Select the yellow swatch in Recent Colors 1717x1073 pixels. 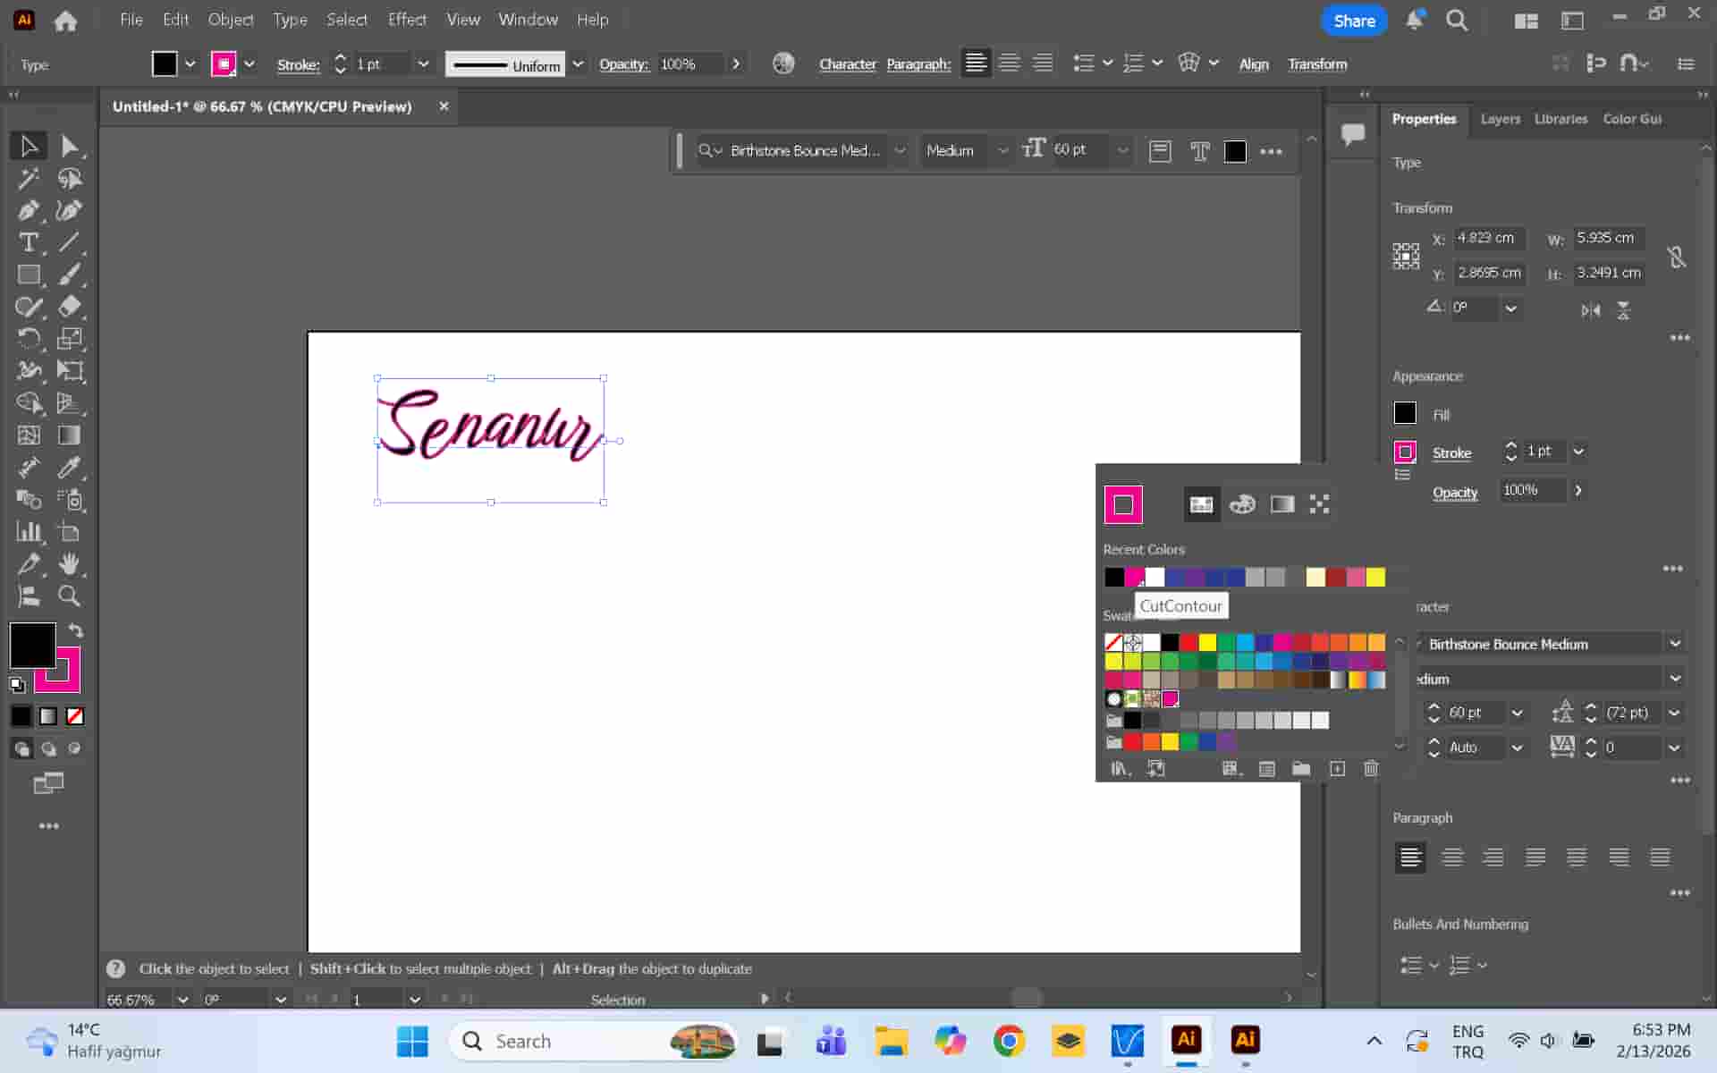coord(1375,578)
